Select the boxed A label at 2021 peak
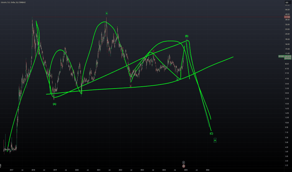The width and height of the screenshot is (292, 172). 107,13
